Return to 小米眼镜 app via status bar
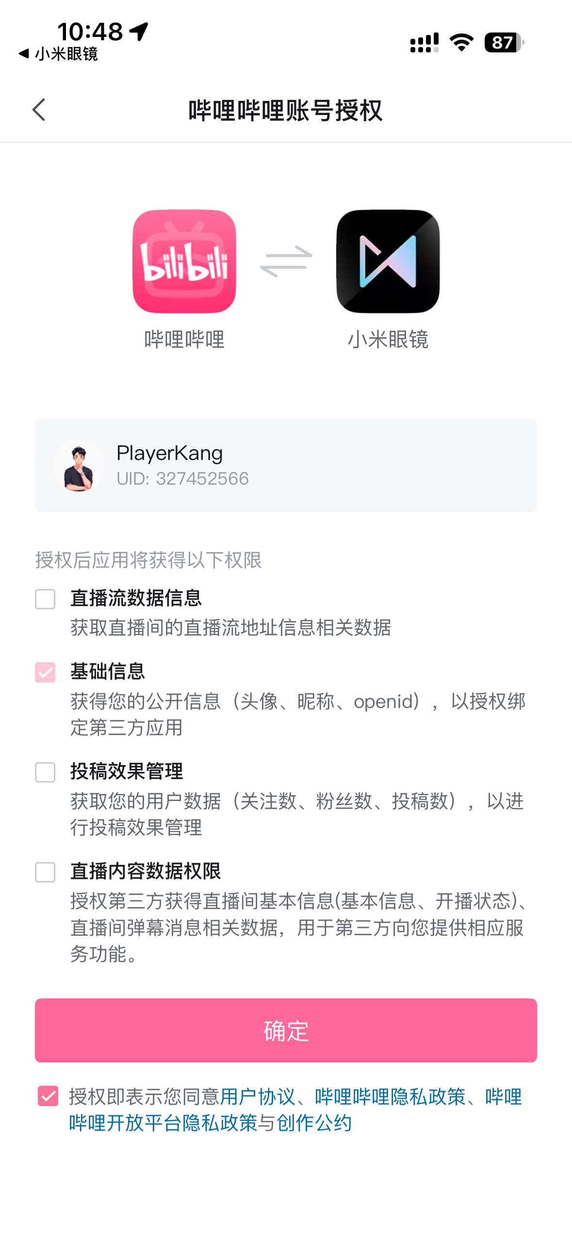The width and height of the screenshot is (572, 1240). (x=58, y=54)
